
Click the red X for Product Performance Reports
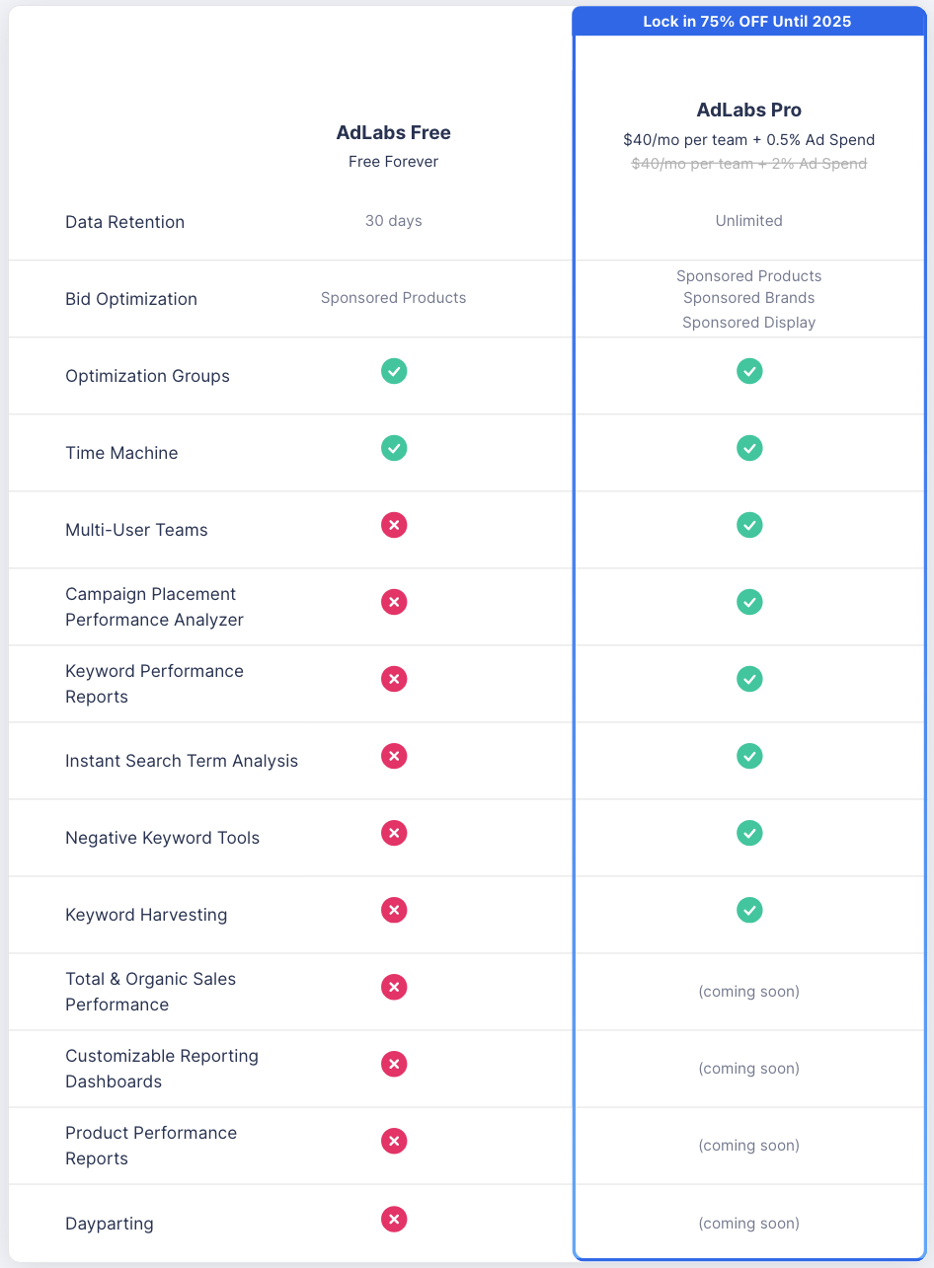394,1141
